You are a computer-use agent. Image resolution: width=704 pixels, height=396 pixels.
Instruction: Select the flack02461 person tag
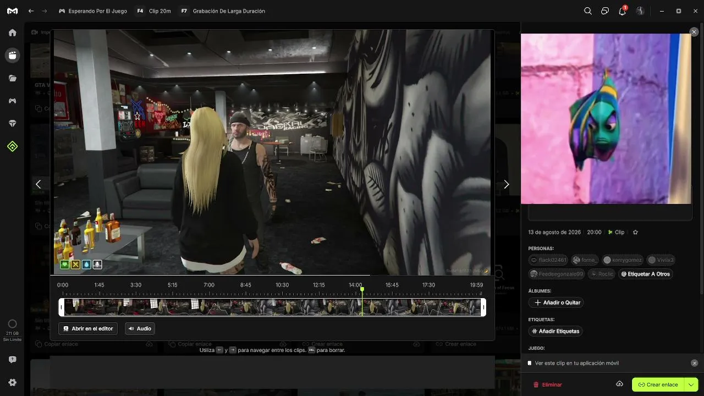coord(548,260)
